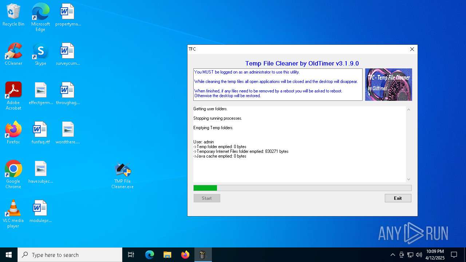
Task: Switch to the TFC taskbar app icon
Action: tap(203, 255)
